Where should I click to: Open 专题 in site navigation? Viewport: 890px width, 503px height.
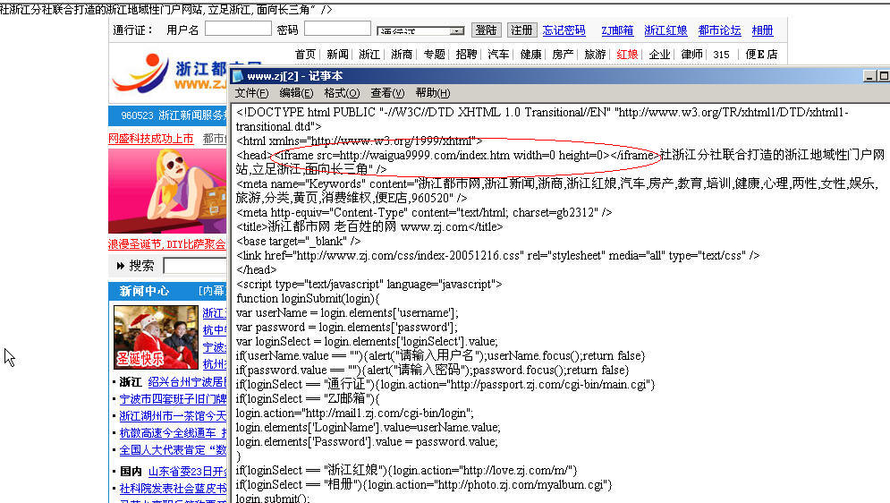click(434, 55)
